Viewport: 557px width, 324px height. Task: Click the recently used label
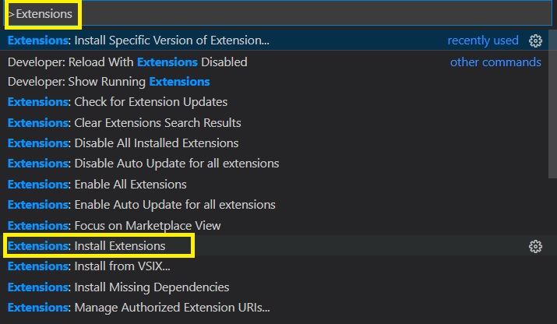483,40
